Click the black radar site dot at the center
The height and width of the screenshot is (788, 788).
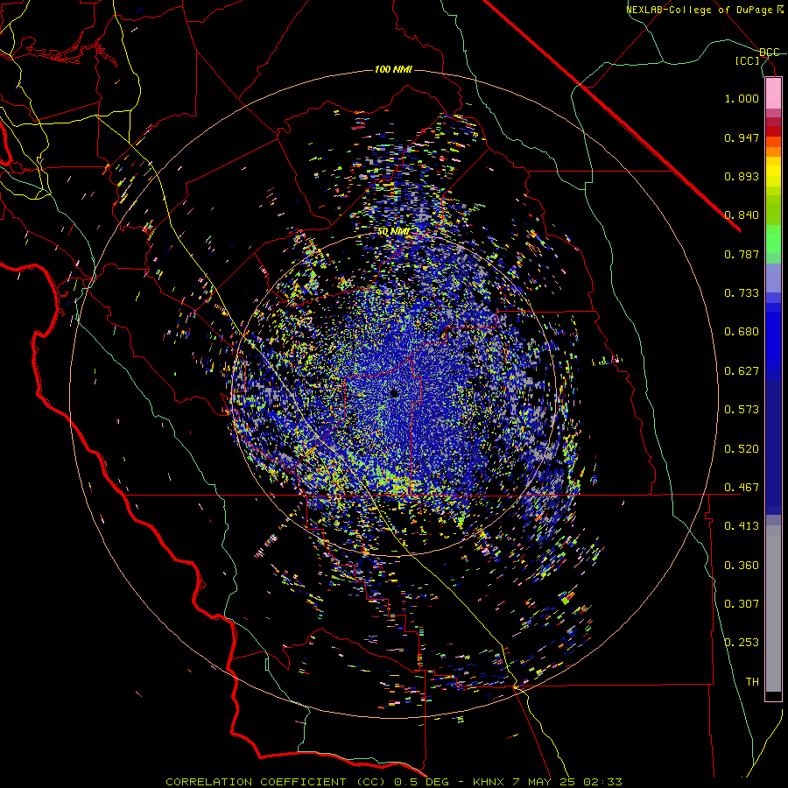(x=394, y=393)
